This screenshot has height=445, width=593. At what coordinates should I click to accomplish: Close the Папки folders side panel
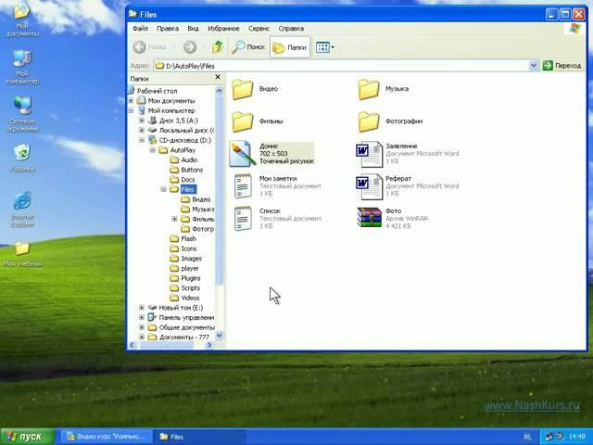[219, 80]
